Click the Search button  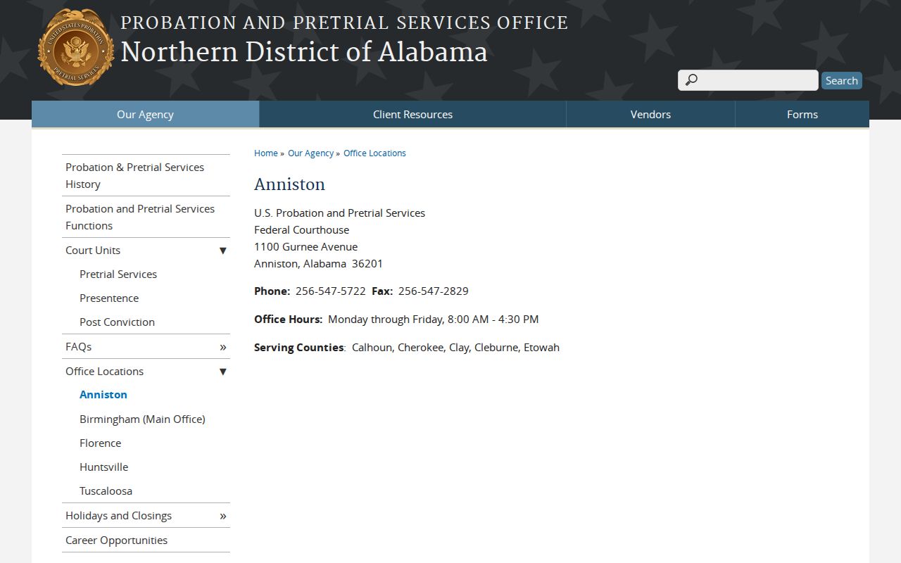842,80
